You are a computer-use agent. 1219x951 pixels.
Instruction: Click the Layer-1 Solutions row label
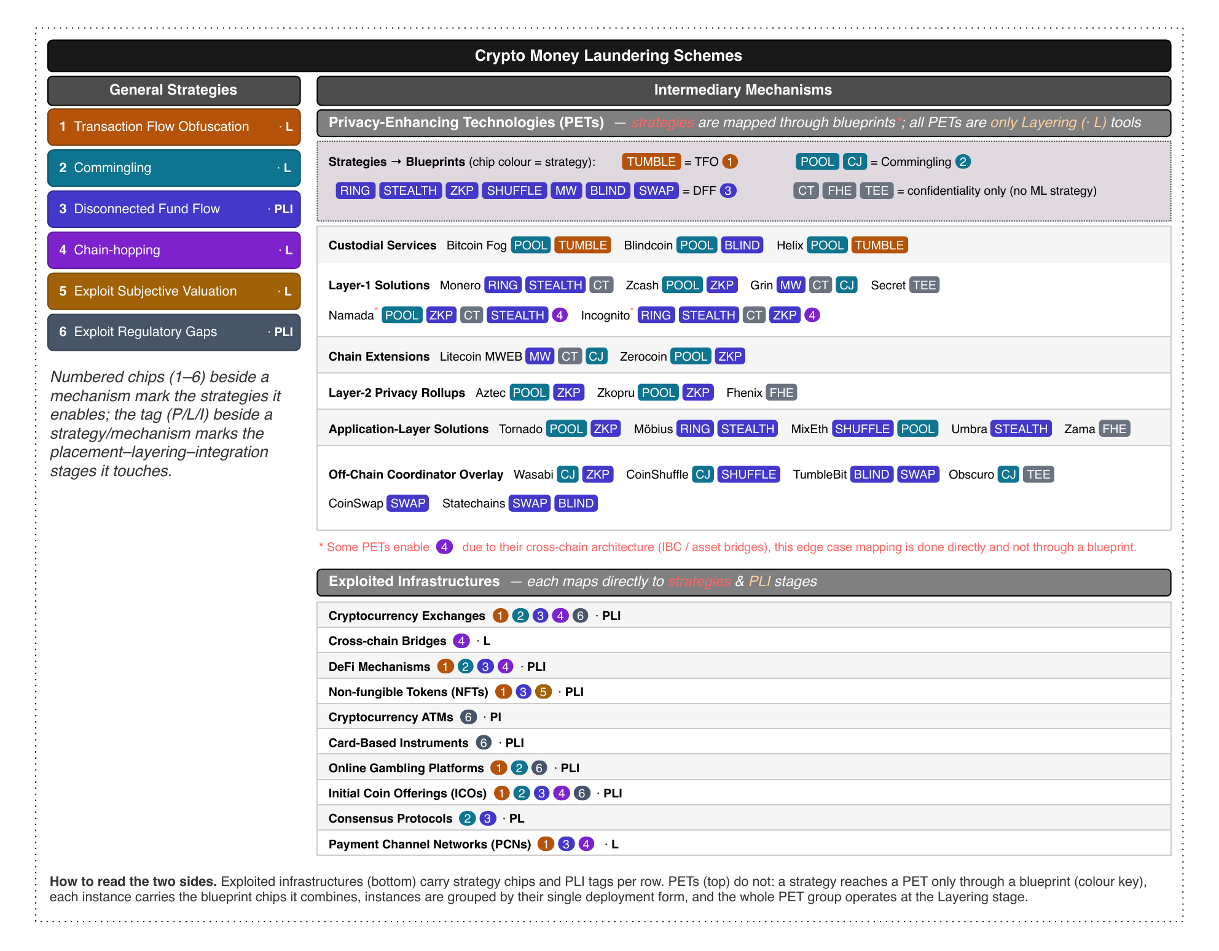(x=379, y=285)
